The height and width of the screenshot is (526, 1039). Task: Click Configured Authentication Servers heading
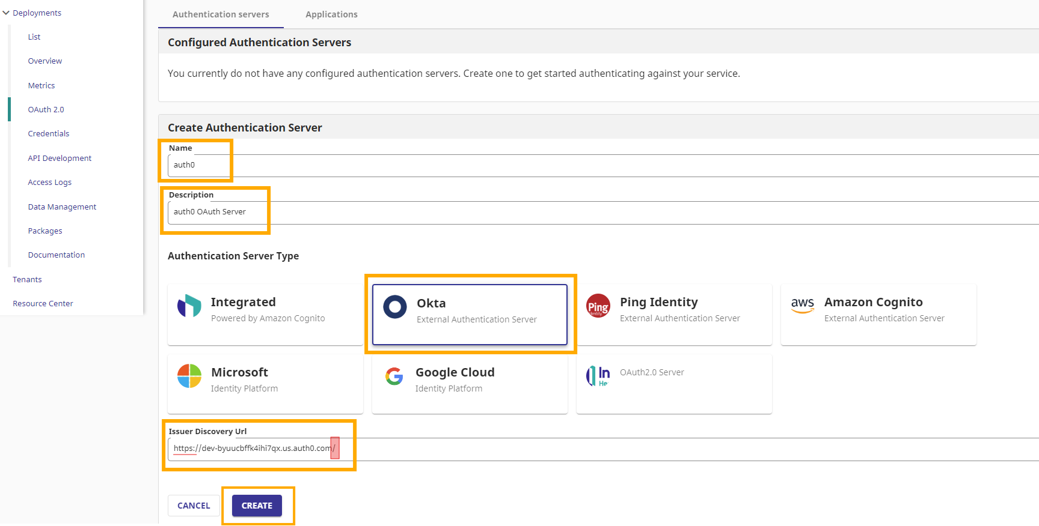coord(259,42)
